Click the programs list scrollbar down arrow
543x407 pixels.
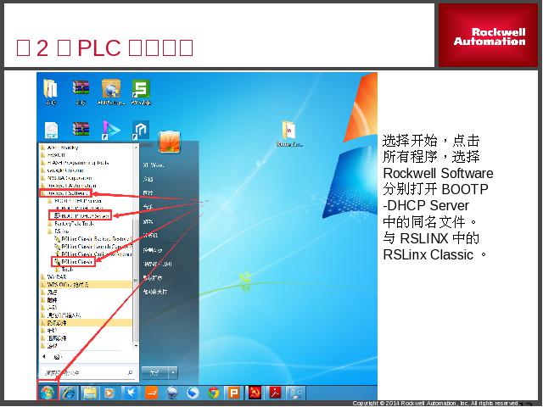pos(136,345)
